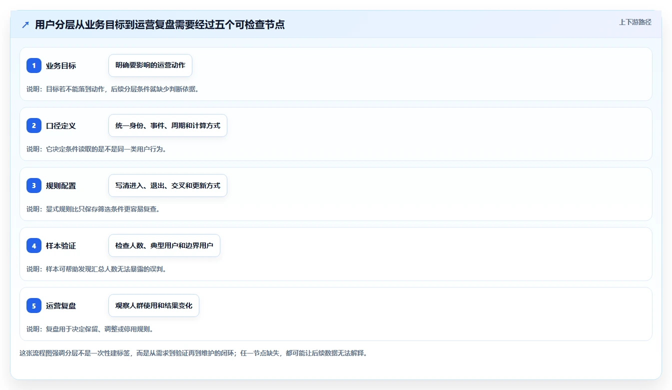Viewport: 672px width, 390px height.
Task: Click the note 显式规则比只保存筛选条件更容易复查
Action: pyautogui.click(x=93, y=209)
